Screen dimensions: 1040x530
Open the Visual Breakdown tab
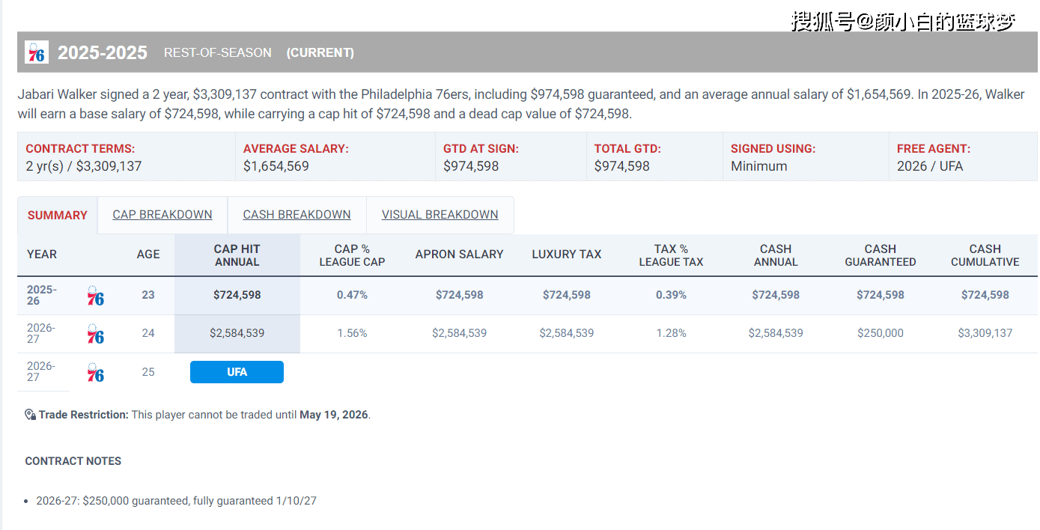coord(440,215)
